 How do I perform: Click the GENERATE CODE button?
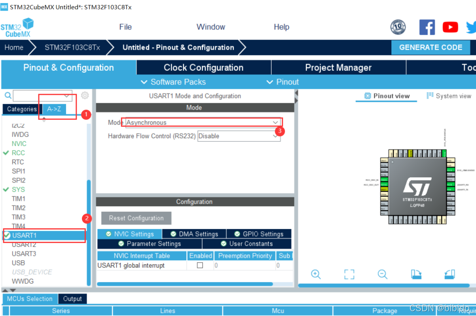point(430,47)
